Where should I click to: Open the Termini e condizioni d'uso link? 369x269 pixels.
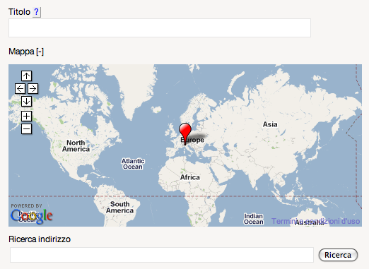tap(315, 221)
